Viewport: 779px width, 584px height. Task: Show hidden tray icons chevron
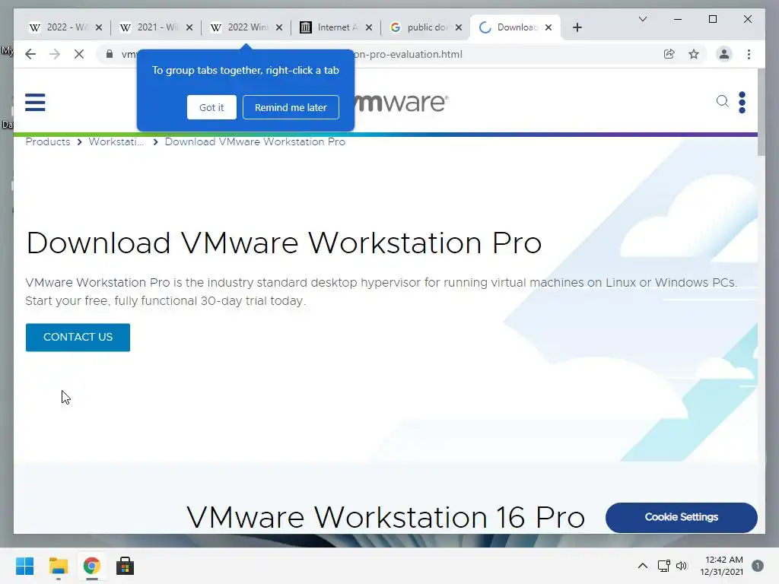pyautogui.click(x=642, y=566)
